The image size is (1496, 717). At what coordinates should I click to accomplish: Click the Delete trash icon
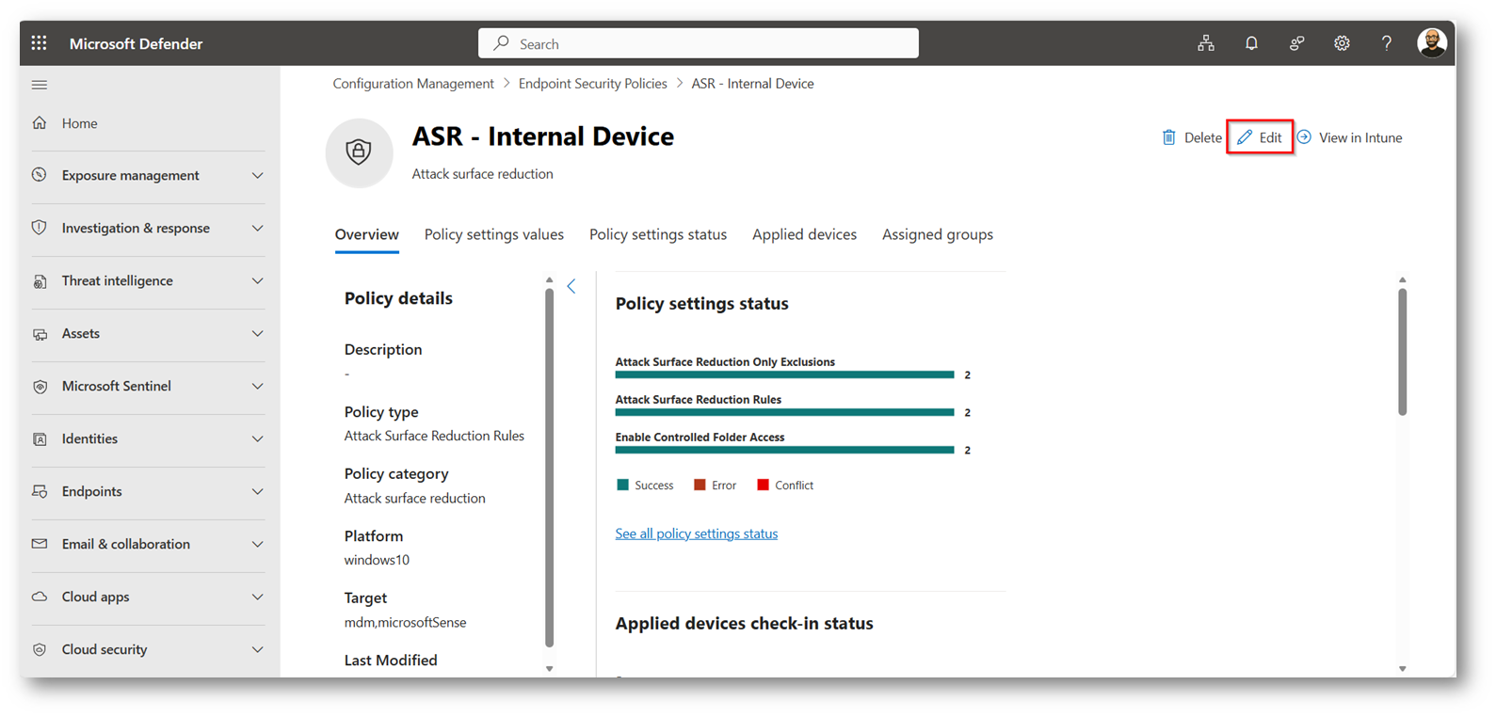[1169, 137]
